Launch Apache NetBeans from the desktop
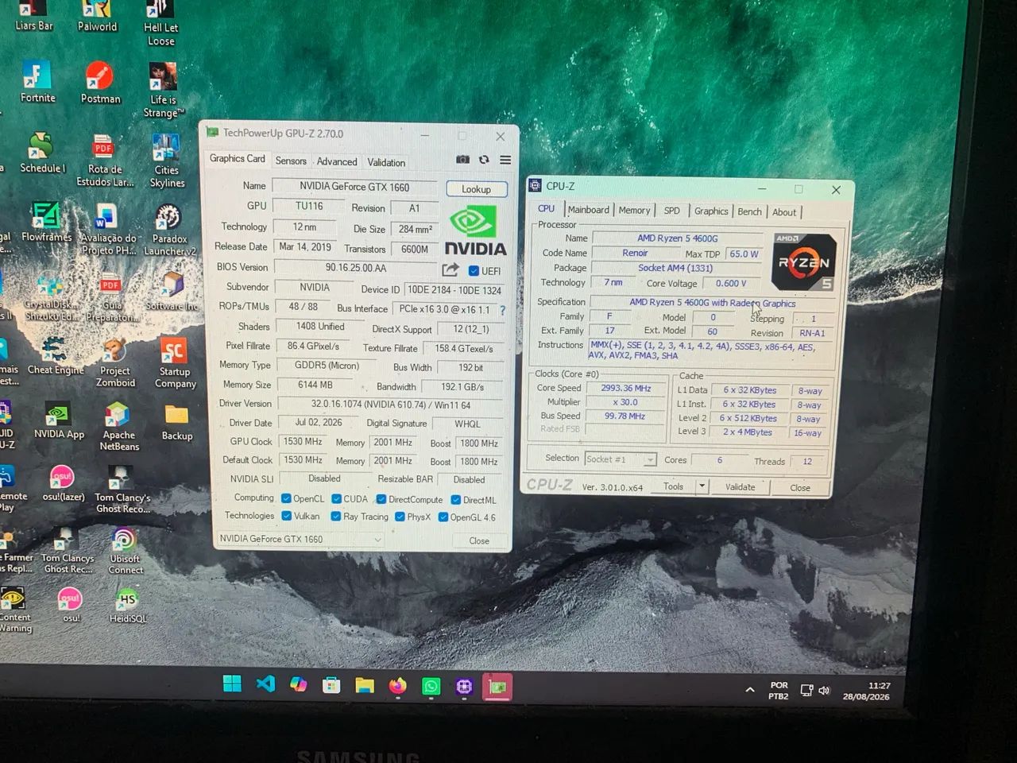Viewport: 1017px width, 763px height. [x=118, y=426]
